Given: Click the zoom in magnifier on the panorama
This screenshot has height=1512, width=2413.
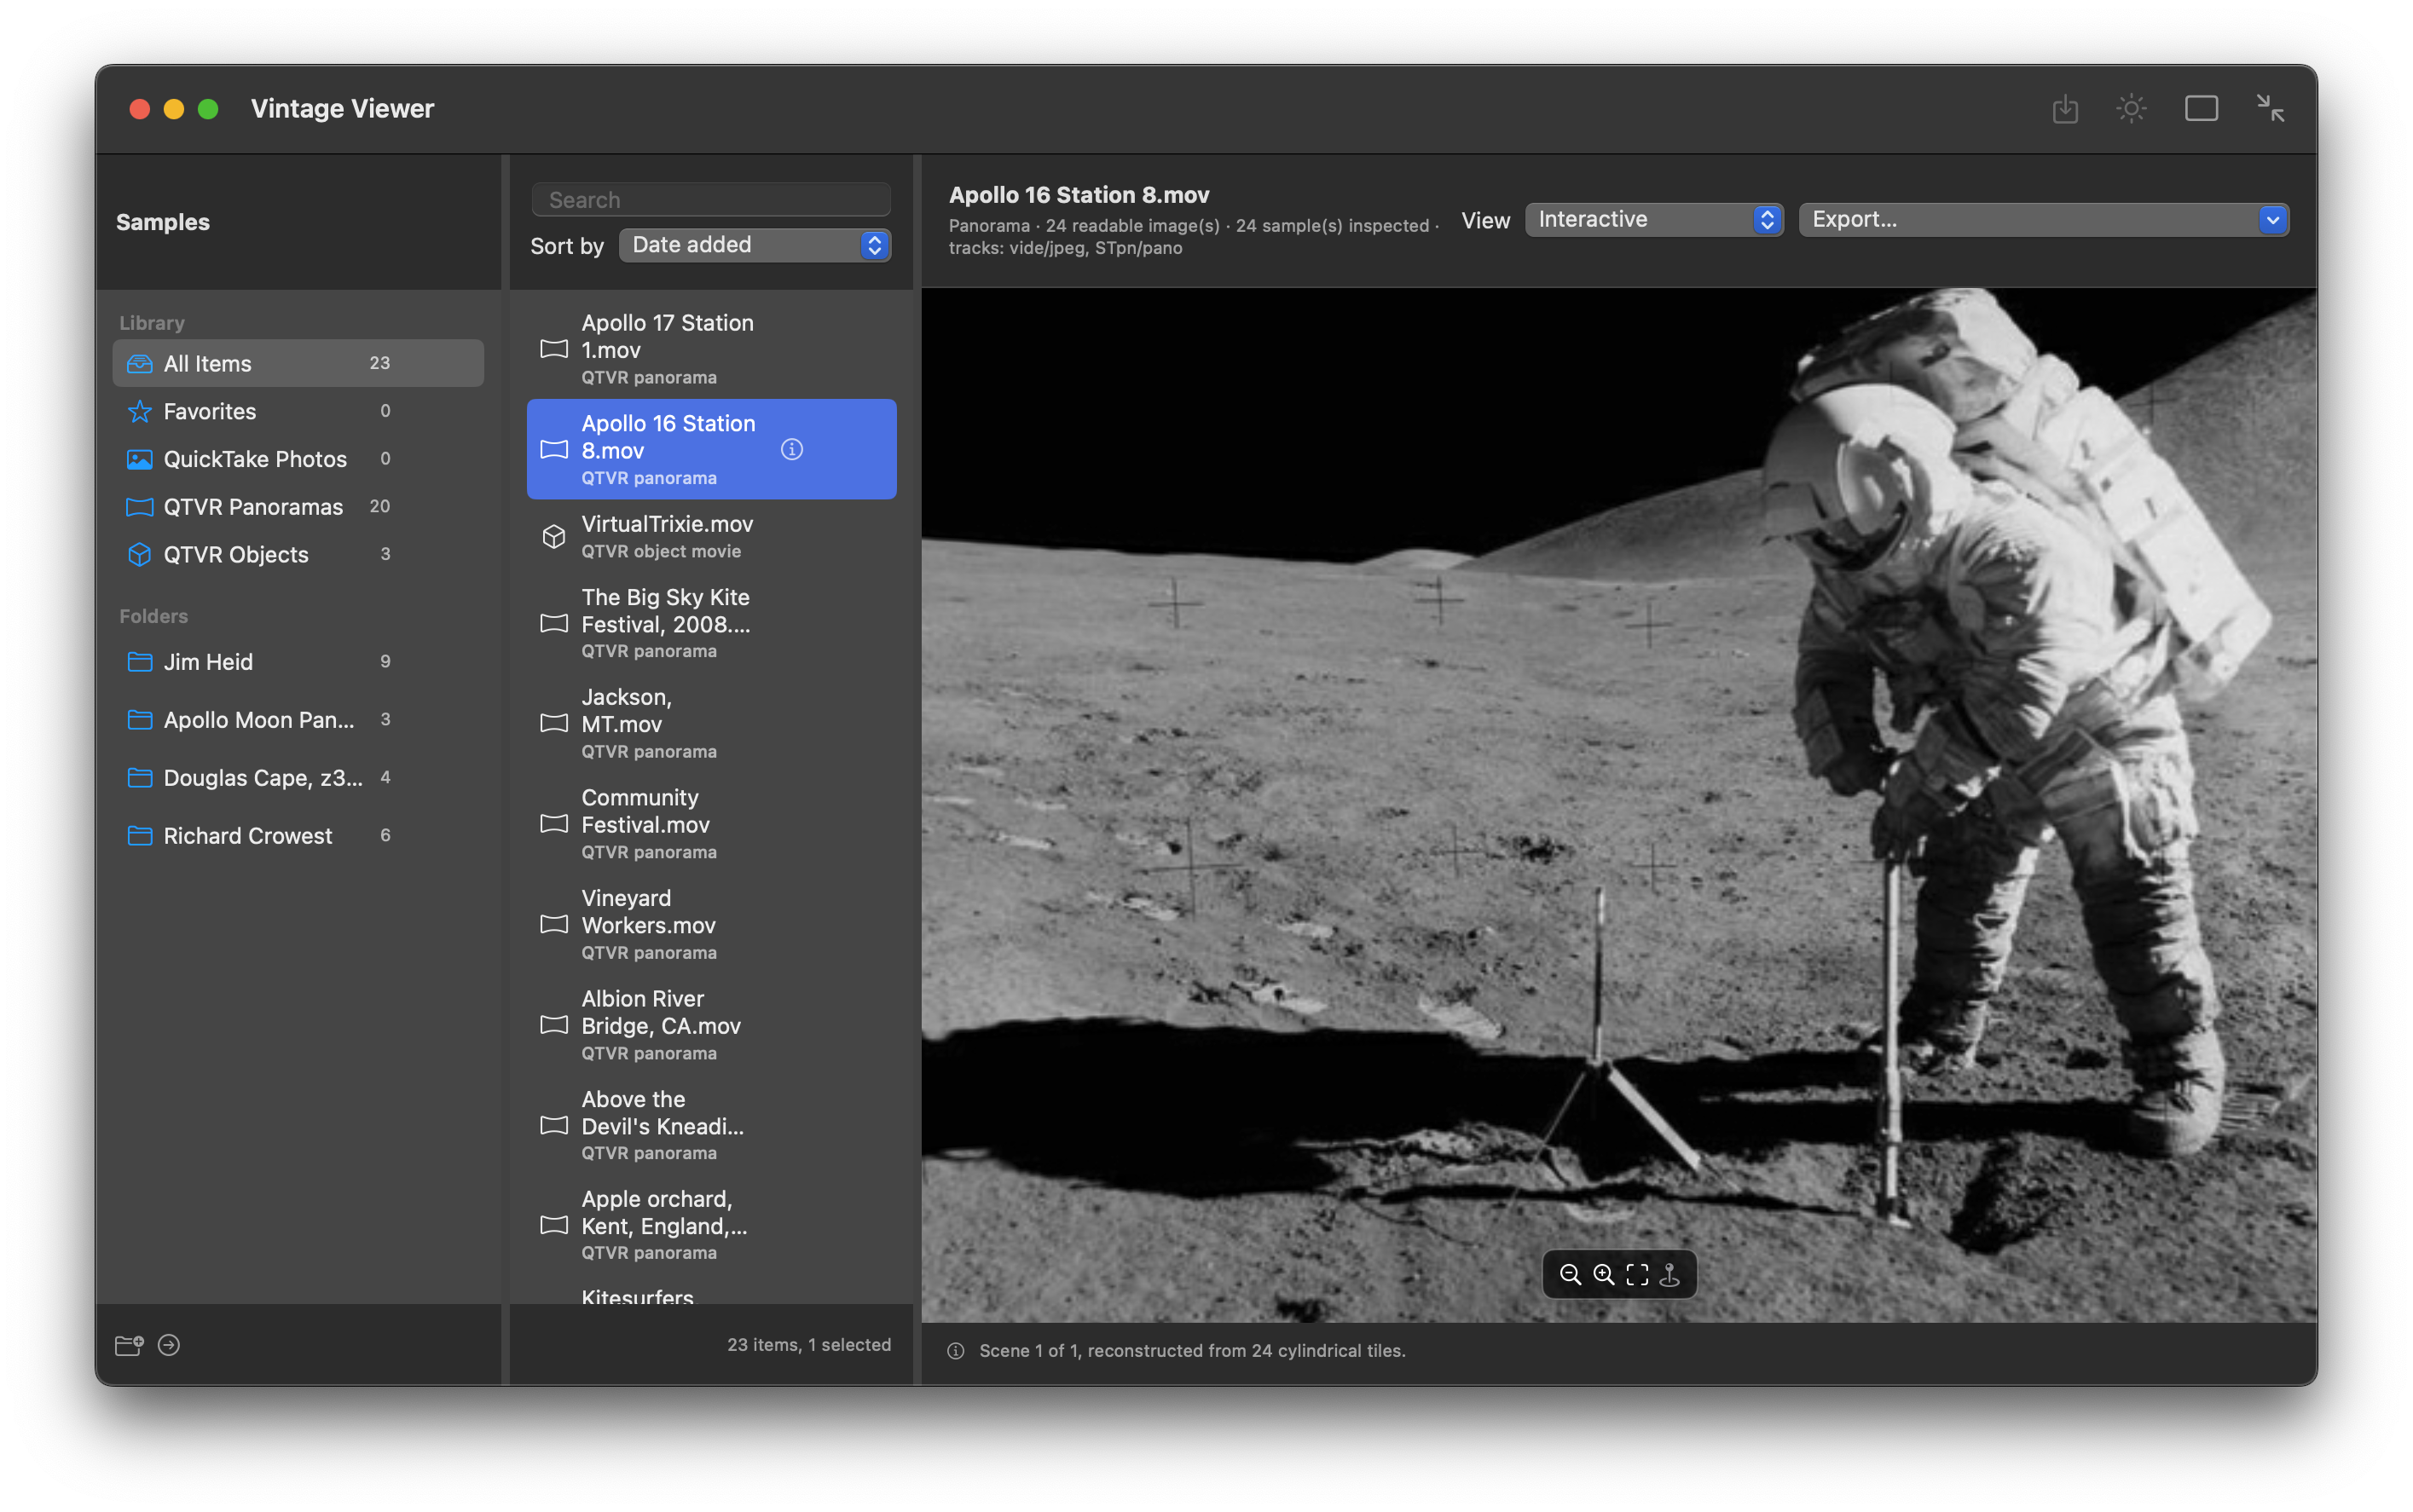Looking at the screenshot, I should (x=1603, y=1274).
